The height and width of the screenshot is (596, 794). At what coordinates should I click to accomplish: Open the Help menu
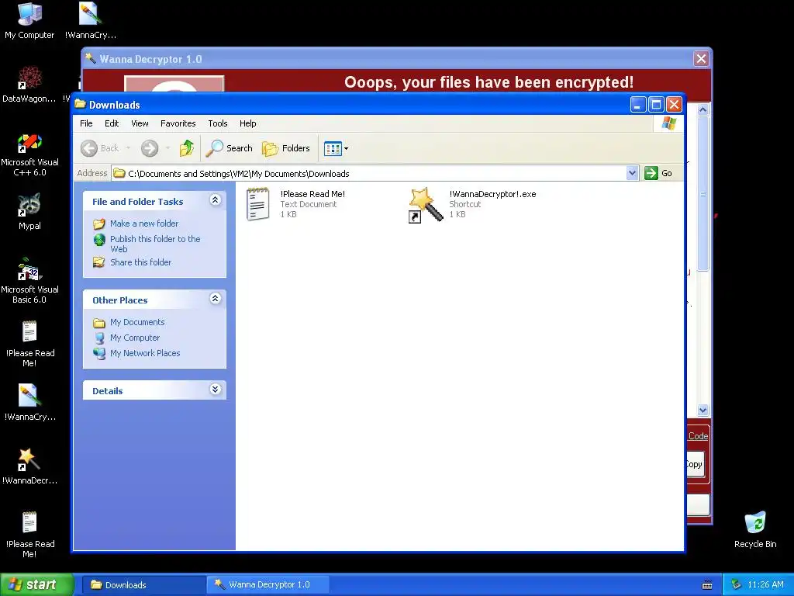tap(247, 123)
